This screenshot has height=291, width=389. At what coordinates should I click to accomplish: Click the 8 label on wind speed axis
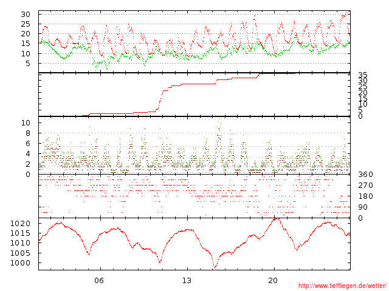coord(28,133)
